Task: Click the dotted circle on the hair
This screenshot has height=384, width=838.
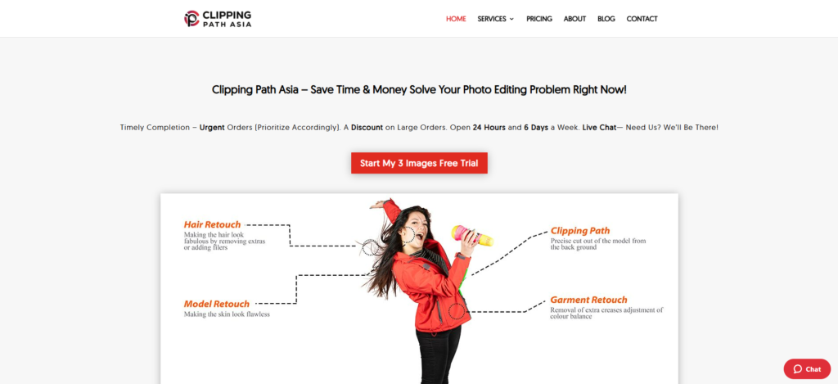Action: click(x=371, y=247)
